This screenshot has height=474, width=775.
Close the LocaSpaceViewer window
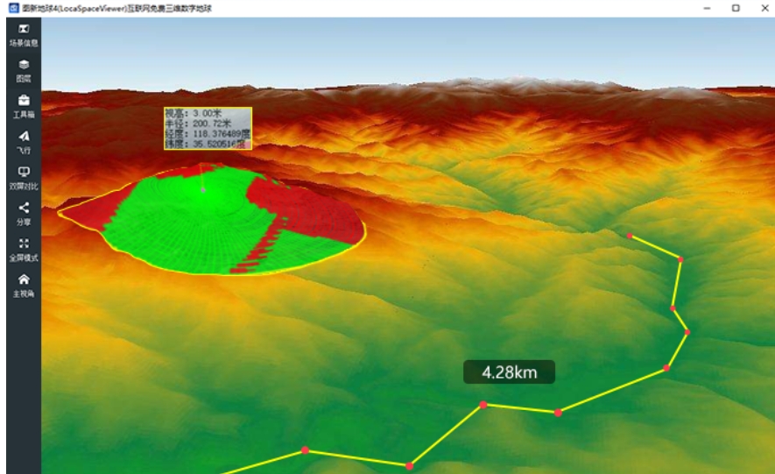(762, 8)
